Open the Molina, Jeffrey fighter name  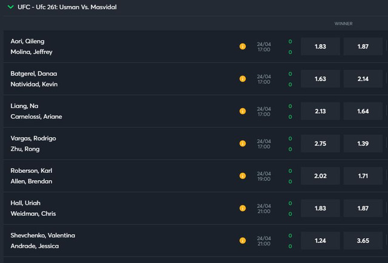[32, 52]
